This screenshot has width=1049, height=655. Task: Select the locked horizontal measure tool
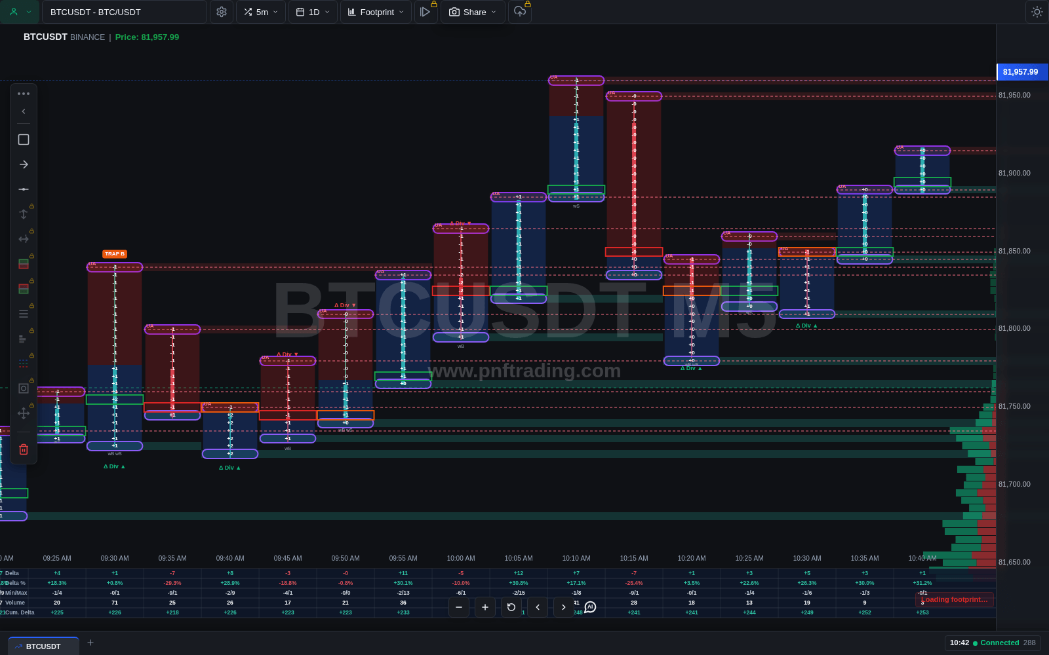click(x=24, y=239)
